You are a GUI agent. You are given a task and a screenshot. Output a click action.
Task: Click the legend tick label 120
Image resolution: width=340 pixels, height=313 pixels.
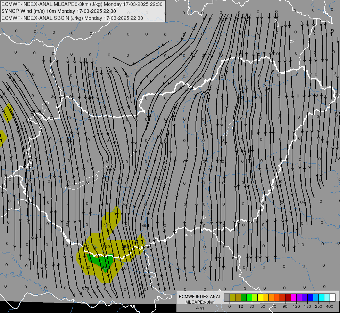[x=297, y=306]
